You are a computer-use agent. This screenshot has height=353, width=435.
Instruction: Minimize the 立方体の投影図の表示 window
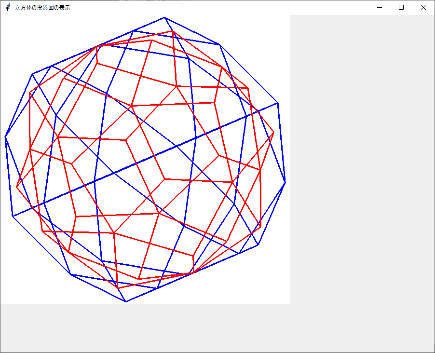(380, 8)
